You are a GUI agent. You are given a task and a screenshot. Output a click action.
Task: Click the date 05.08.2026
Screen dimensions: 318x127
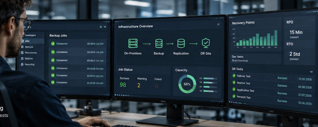click(x=305, y=87)
